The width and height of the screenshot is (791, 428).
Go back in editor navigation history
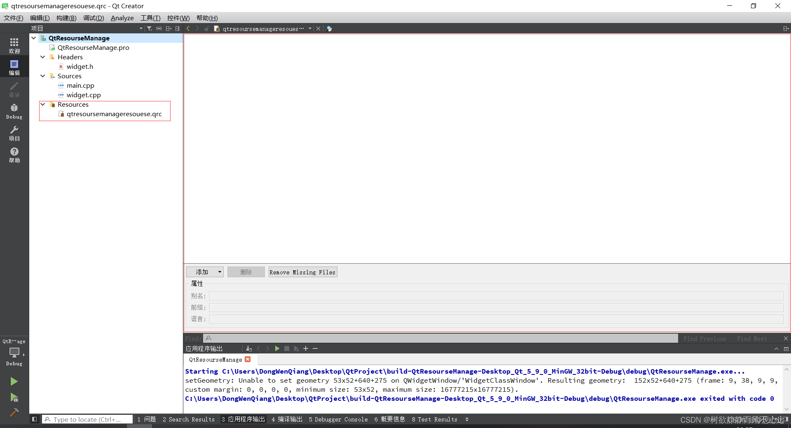188,28
